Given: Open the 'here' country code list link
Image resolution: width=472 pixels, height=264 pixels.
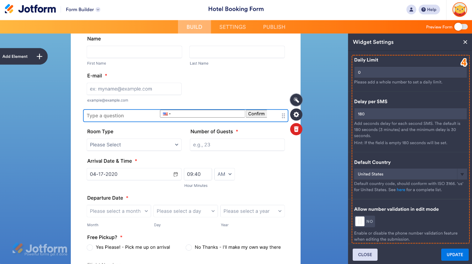Looking at the screenshot, I should point(401,190).
